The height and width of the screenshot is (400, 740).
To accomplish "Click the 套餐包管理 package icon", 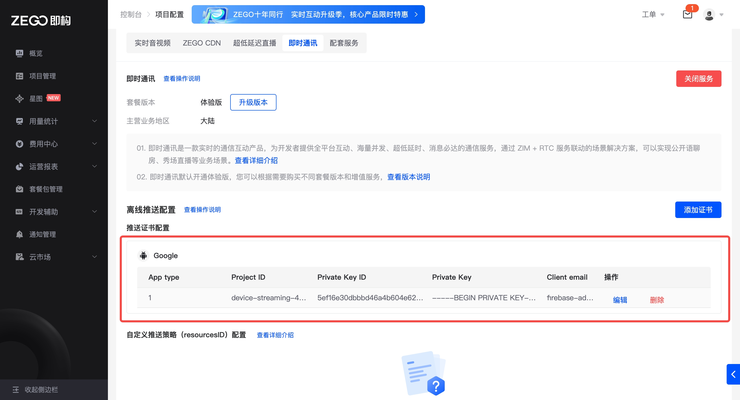I will pos(19,189).
